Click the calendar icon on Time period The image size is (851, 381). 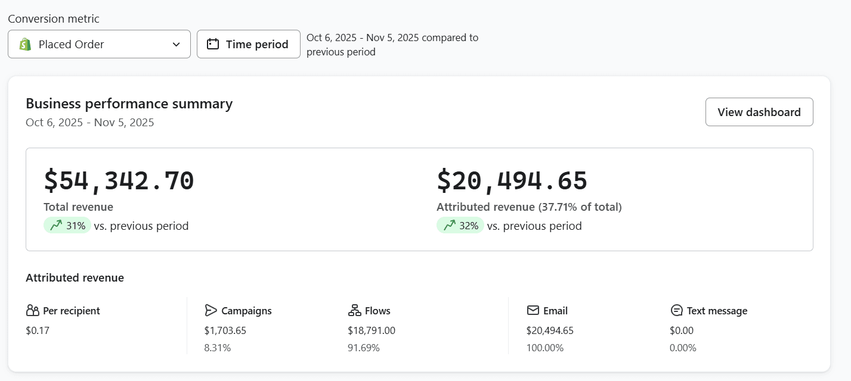tap(213, 44)
